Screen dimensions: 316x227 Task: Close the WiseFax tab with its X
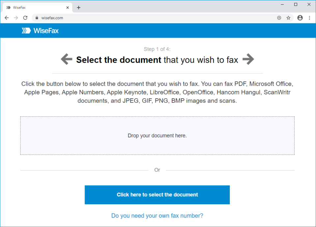click(67, 7)
